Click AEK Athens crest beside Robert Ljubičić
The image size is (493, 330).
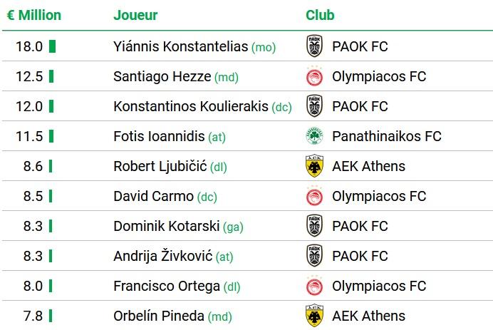point(314,166)
